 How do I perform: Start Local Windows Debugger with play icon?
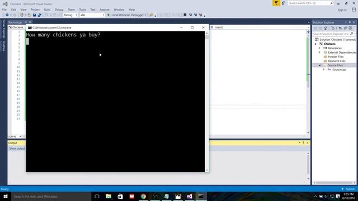click(x=109, y=15)
